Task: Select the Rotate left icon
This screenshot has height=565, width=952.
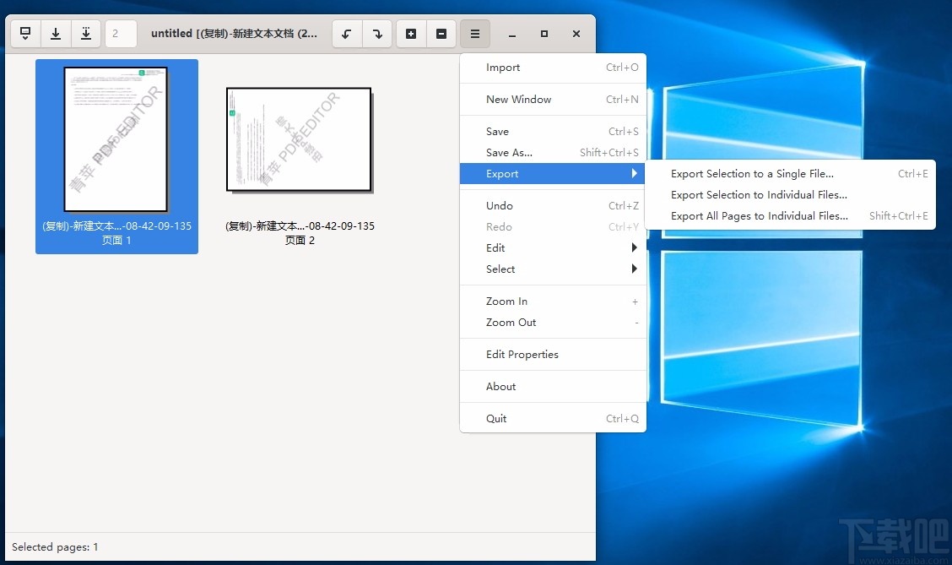Action: pos(347,34)
